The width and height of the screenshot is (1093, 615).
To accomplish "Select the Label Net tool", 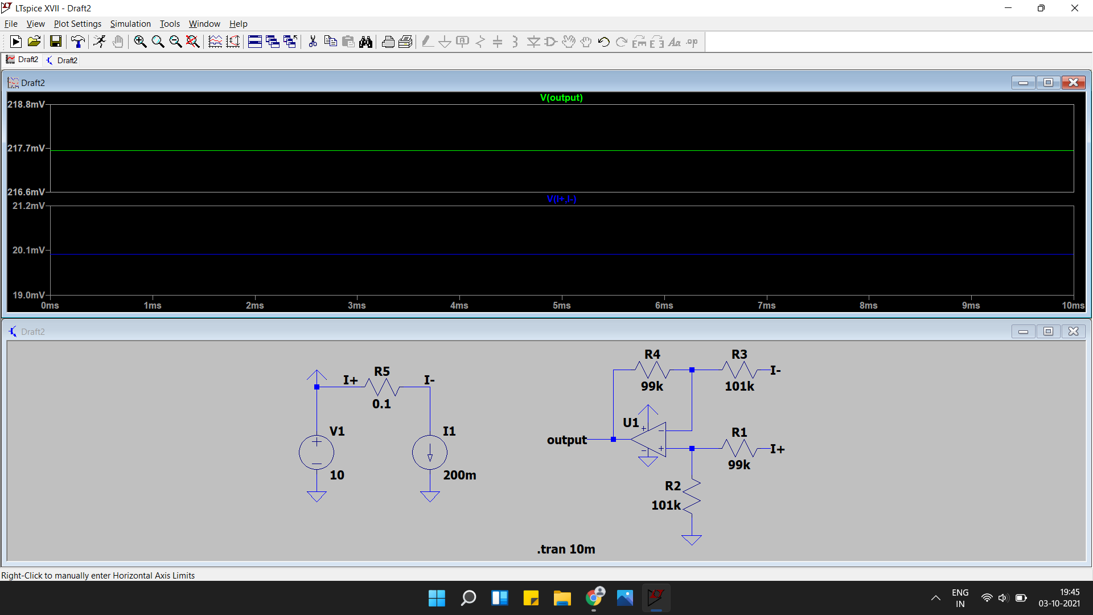I will pyautogui.click(x=463, y=42).
